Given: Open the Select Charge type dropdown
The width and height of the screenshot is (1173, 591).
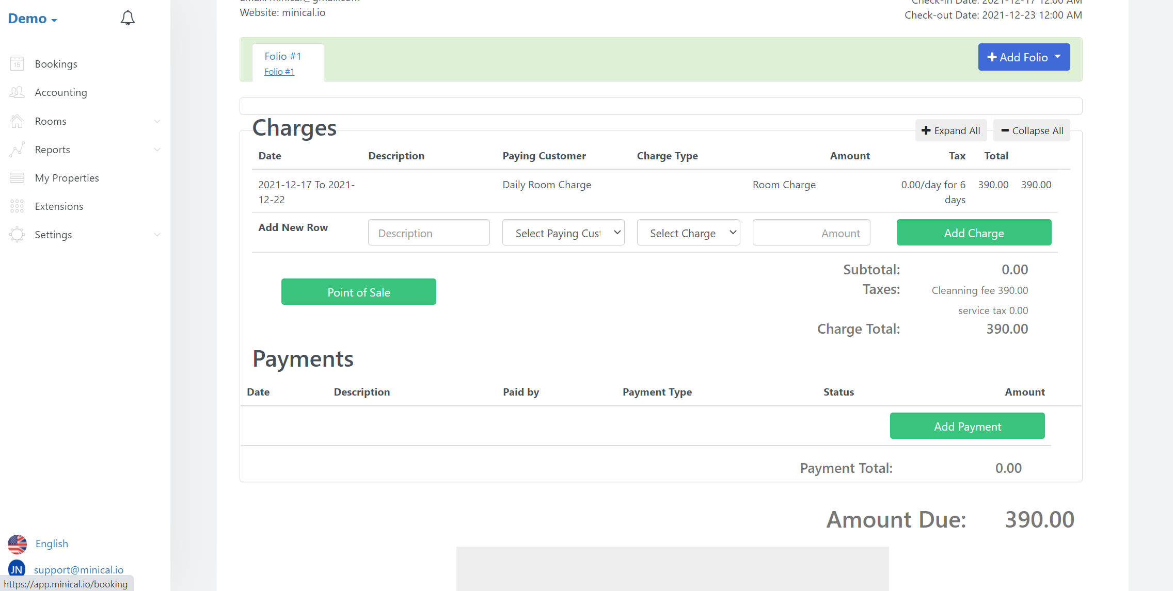Looking at the screenshot, I should click(x=688, y=233).
